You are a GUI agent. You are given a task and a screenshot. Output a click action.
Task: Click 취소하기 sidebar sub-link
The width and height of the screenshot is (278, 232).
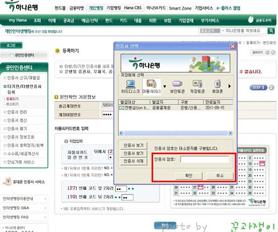(12, 104)
